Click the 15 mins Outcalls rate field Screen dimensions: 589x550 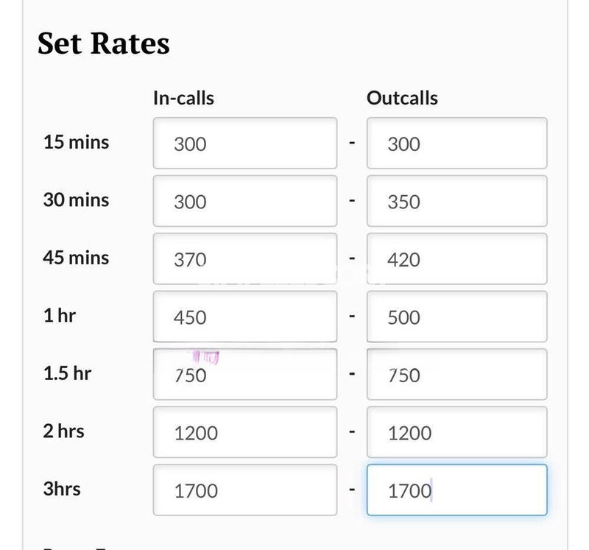[456, 143]
